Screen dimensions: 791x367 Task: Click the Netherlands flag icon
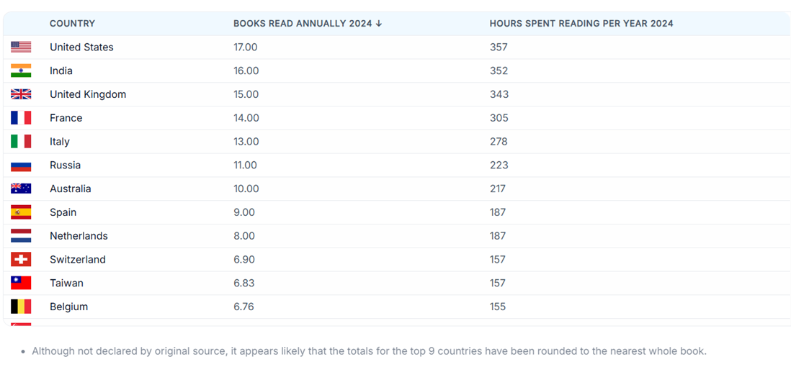(21, 236)
